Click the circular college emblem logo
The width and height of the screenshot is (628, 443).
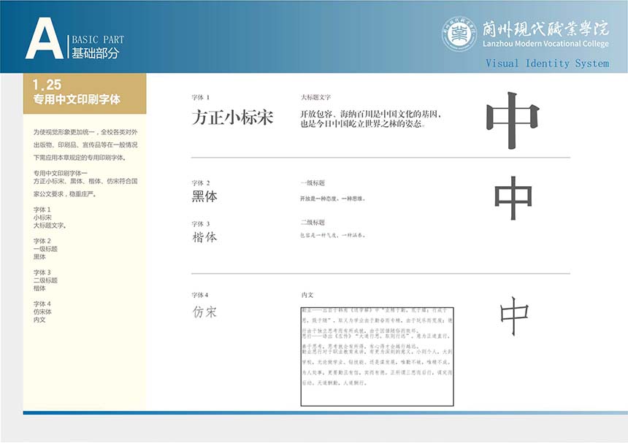coord(459,34)
